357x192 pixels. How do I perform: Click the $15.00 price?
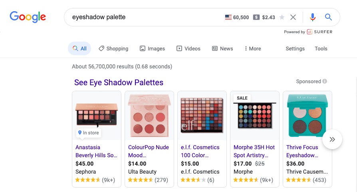coord(190,164)
